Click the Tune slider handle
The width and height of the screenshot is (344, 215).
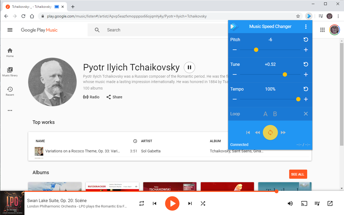pyautogui.click(x=285, y=74)
